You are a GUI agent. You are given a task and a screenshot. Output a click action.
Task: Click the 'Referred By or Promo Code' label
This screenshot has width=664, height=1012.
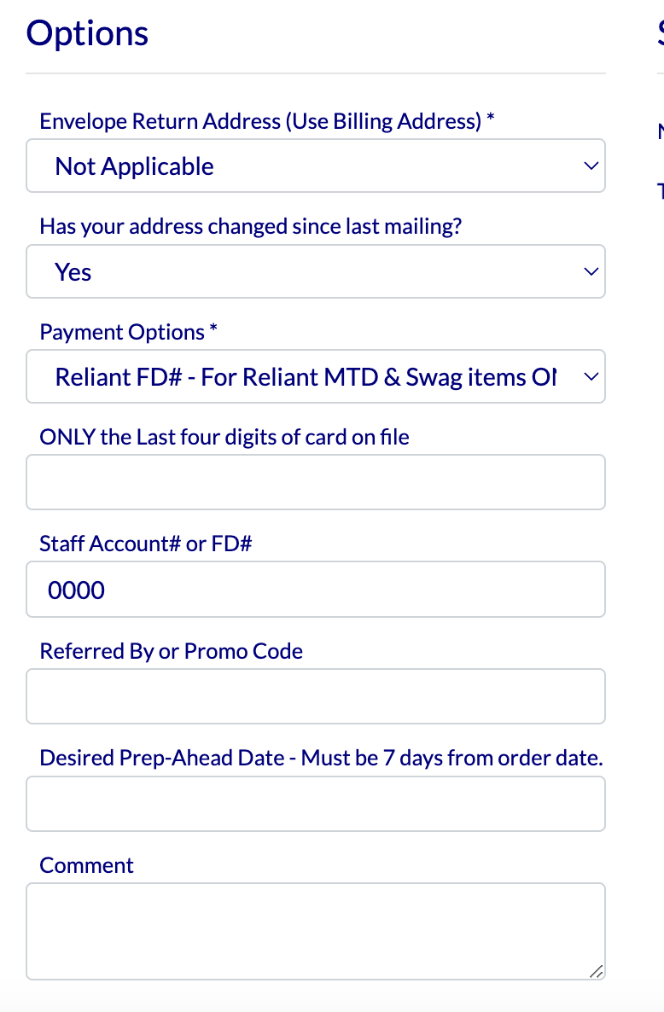coord(172,652)
